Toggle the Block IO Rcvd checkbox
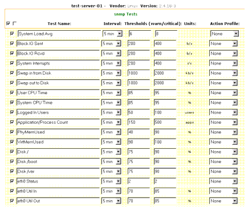 click(x=12, y=54)
